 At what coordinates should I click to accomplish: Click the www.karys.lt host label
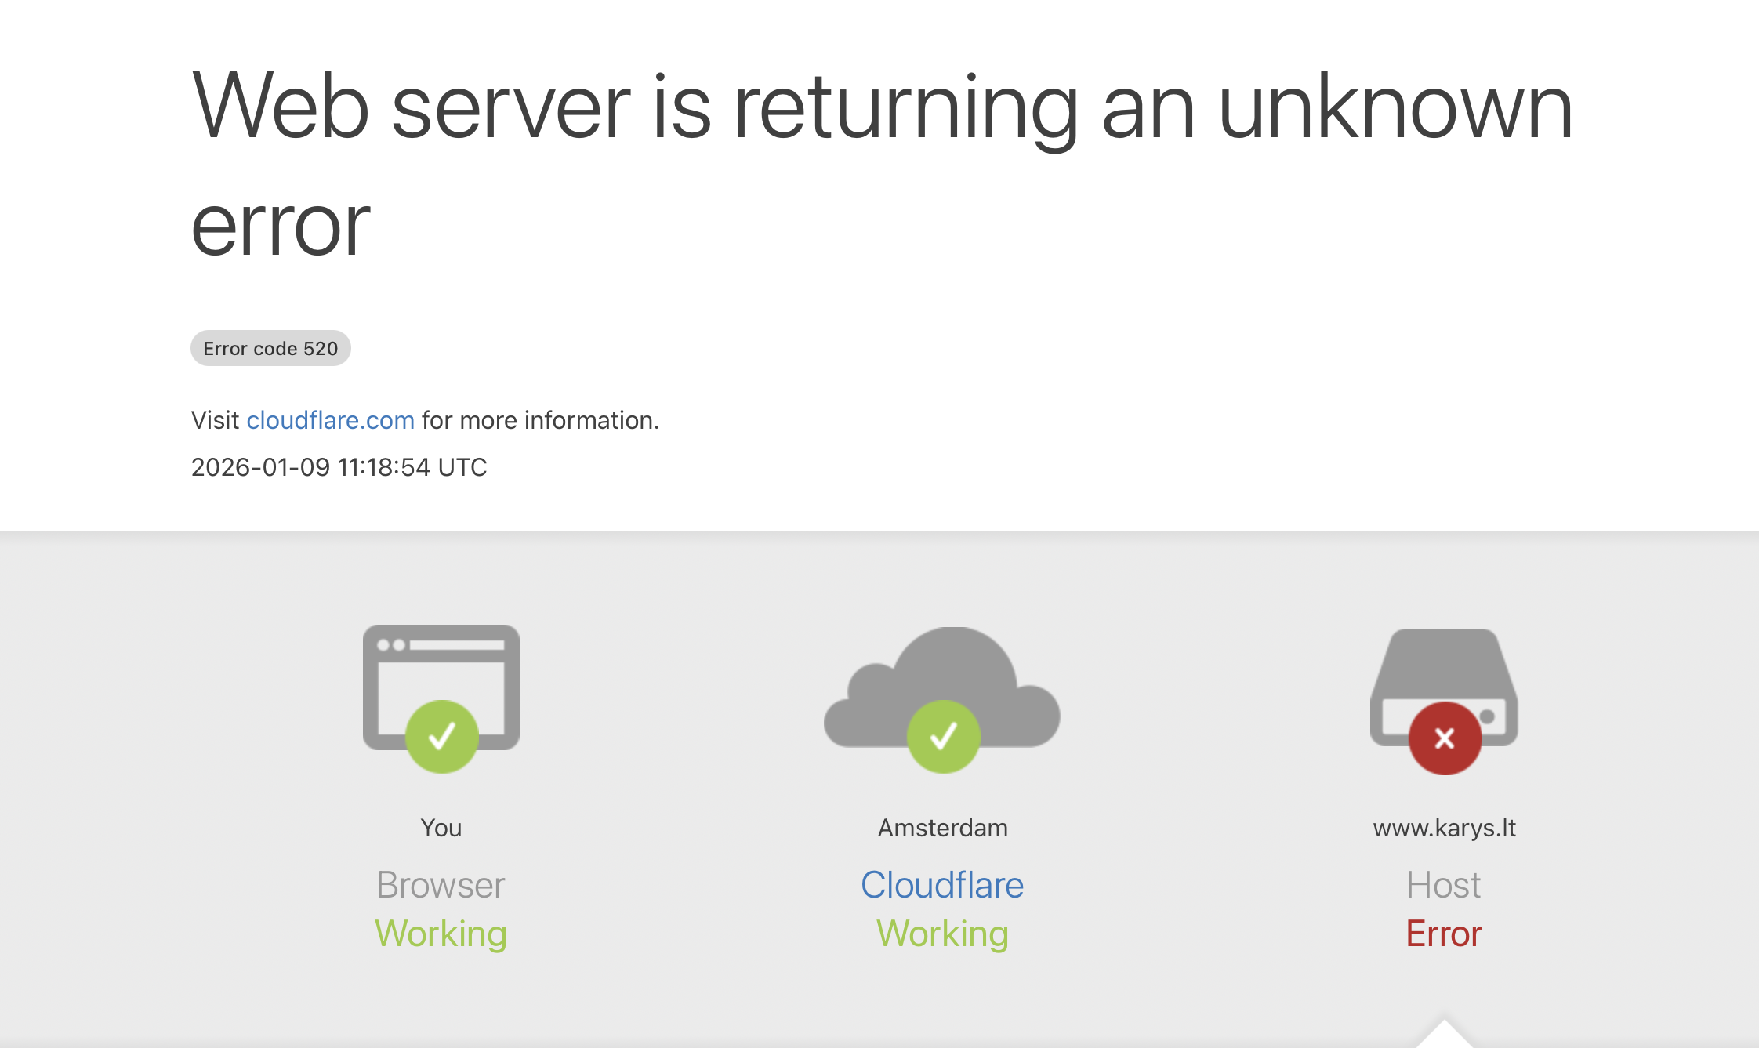[1445, 828]
